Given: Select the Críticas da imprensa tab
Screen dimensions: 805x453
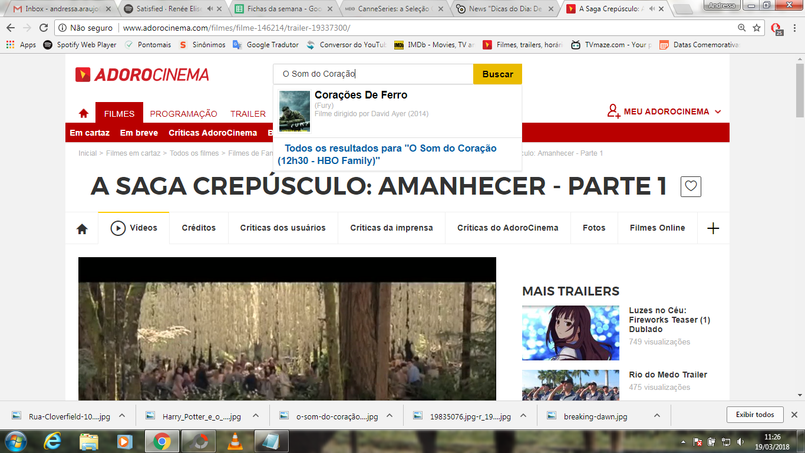Looking at the screenshot, I should 391,228.
